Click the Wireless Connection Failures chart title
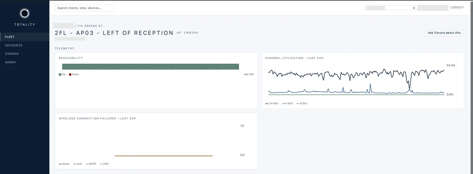Image resolution: width=473 pixels, height=174 pixels. coord(97,118)
